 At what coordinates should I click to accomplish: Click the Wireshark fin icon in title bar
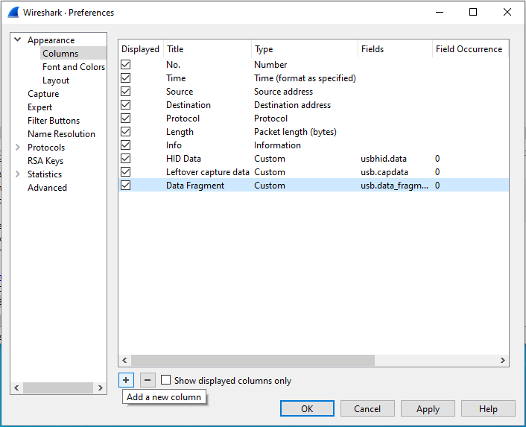pos(13,13)
